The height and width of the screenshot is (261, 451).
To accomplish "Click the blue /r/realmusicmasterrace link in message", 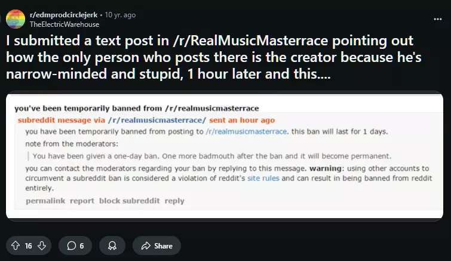I will point(246,131).
